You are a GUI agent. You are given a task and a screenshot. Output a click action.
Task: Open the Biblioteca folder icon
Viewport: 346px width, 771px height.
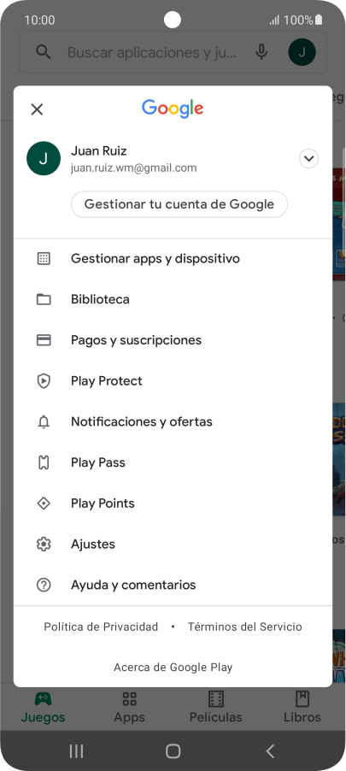click(44, 299)
